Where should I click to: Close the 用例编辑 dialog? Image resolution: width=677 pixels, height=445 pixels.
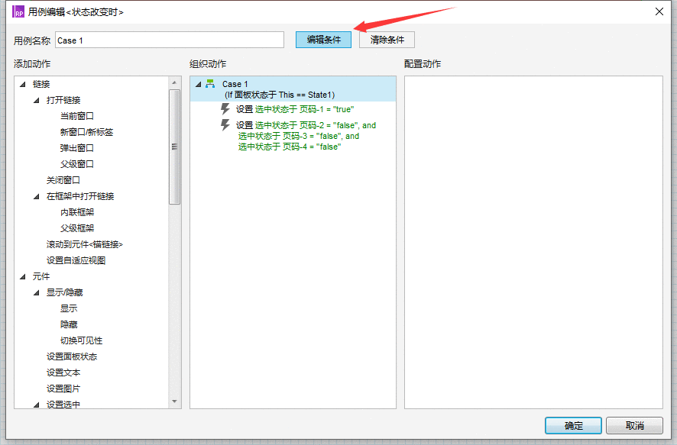click(659, 11)
